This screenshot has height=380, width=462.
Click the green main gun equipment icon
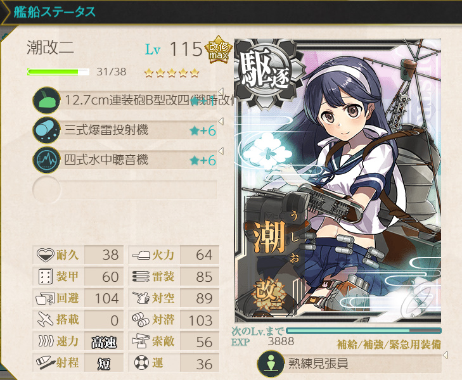point(46,100)
